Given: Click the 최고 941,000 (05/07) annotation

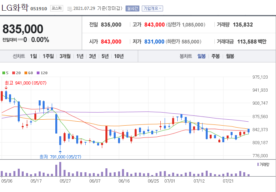Looking at the screenshot, I should [26, 83].
